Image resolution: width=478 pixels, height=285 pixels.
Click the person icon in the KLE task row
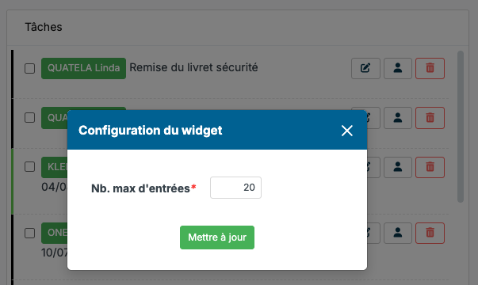(x=397, y=167)
